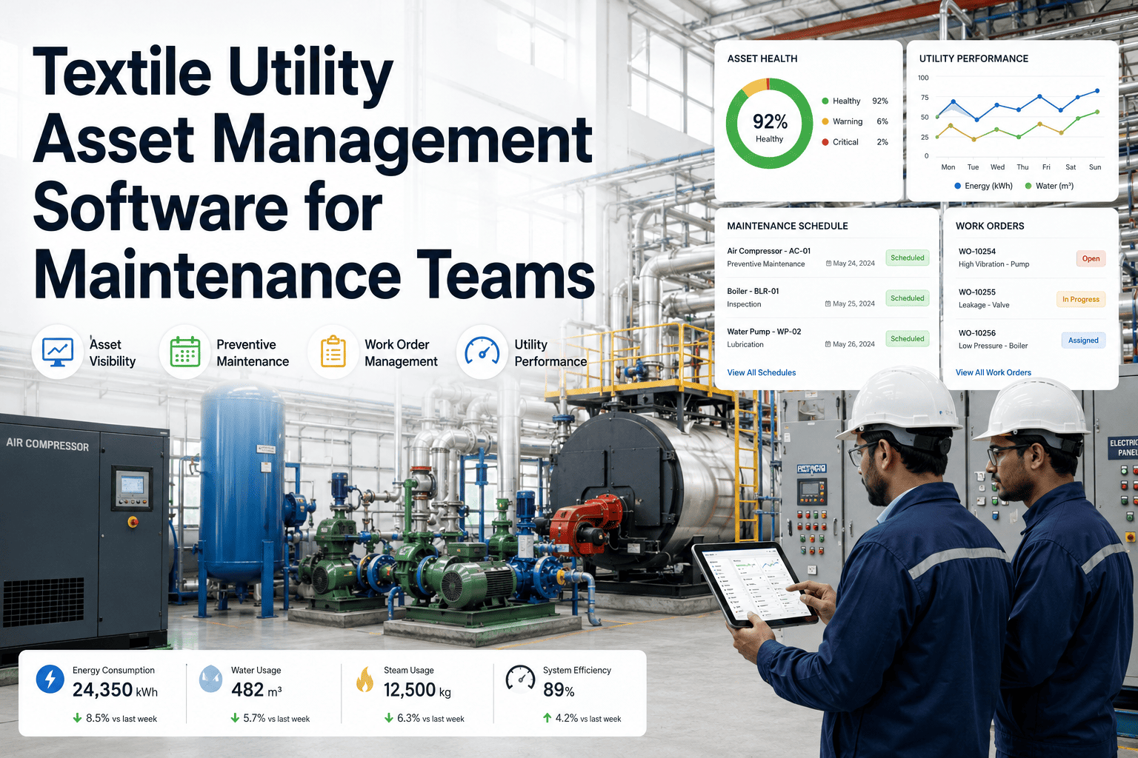Click the Work Order Management feature label
1138x758 pixels.
point(401,353)
